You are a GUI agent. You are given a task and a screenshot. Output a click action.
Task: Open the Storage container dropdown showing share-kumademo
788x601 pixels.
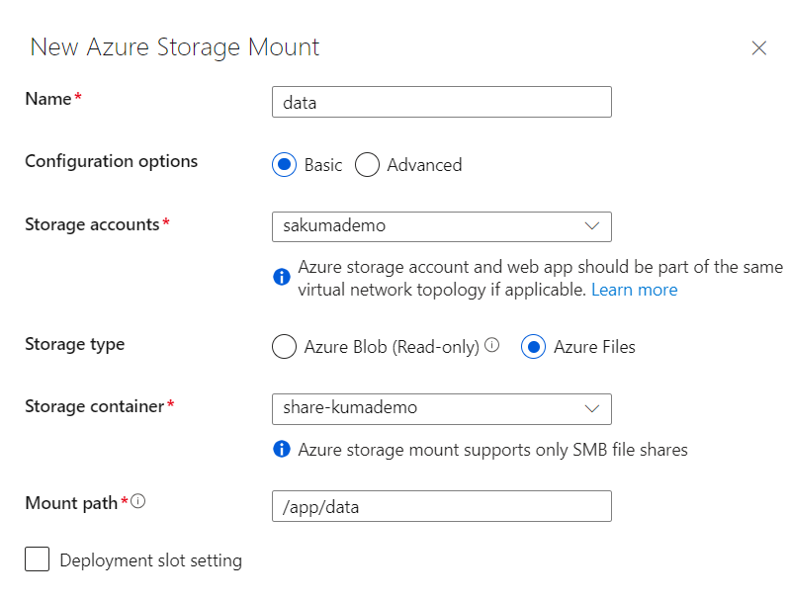[x=442, y=409]
